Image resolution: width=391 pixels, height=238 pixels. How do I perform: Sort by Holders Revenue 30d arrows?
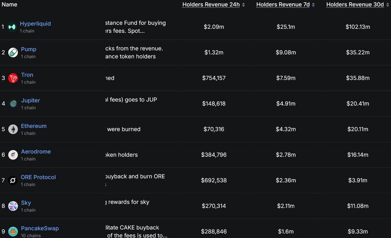click(386, 5)
